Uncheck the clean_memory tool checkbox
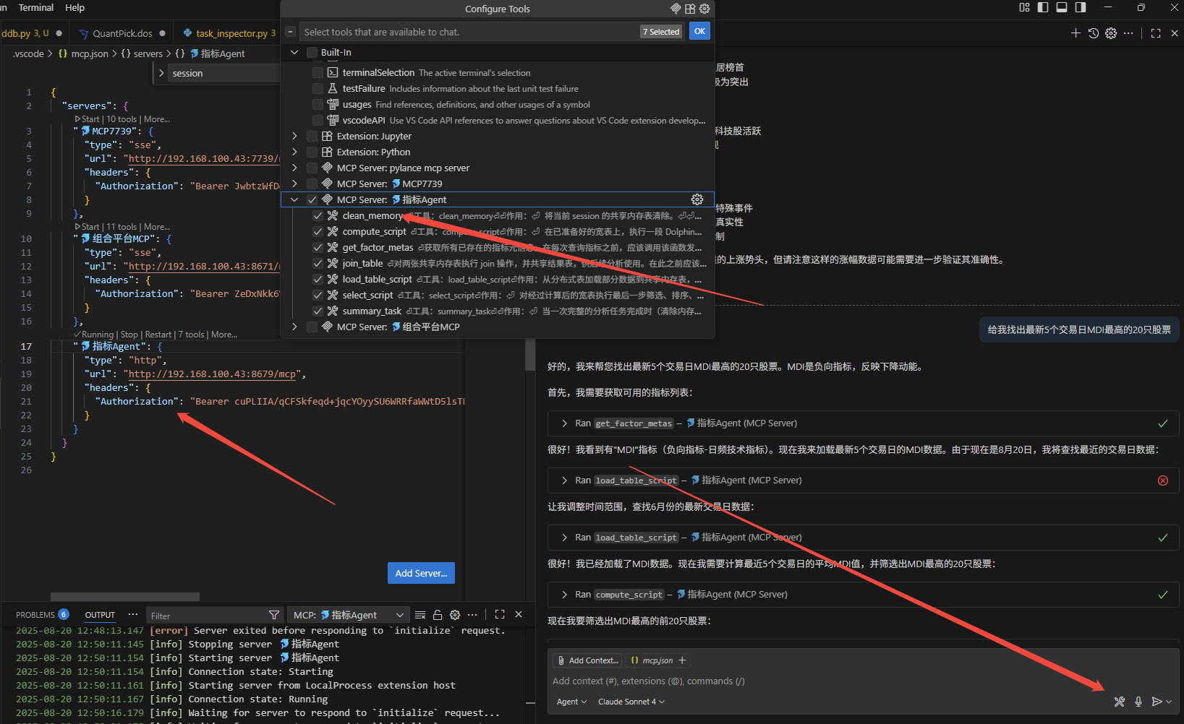This screenshot has width=1184, height=724. 318,216
